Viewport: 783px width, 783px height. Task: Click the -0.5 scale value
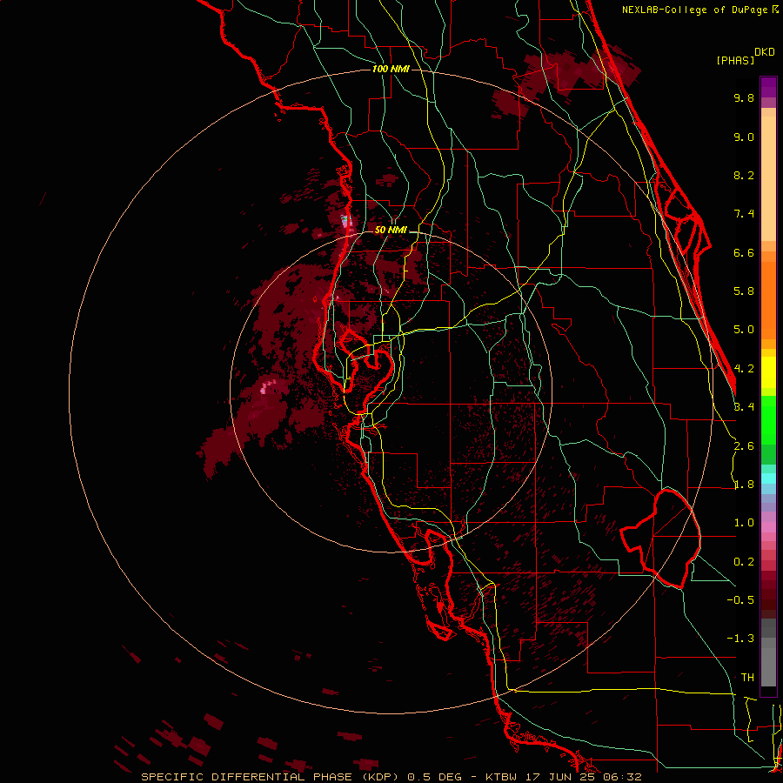click(x=740, y=599)
